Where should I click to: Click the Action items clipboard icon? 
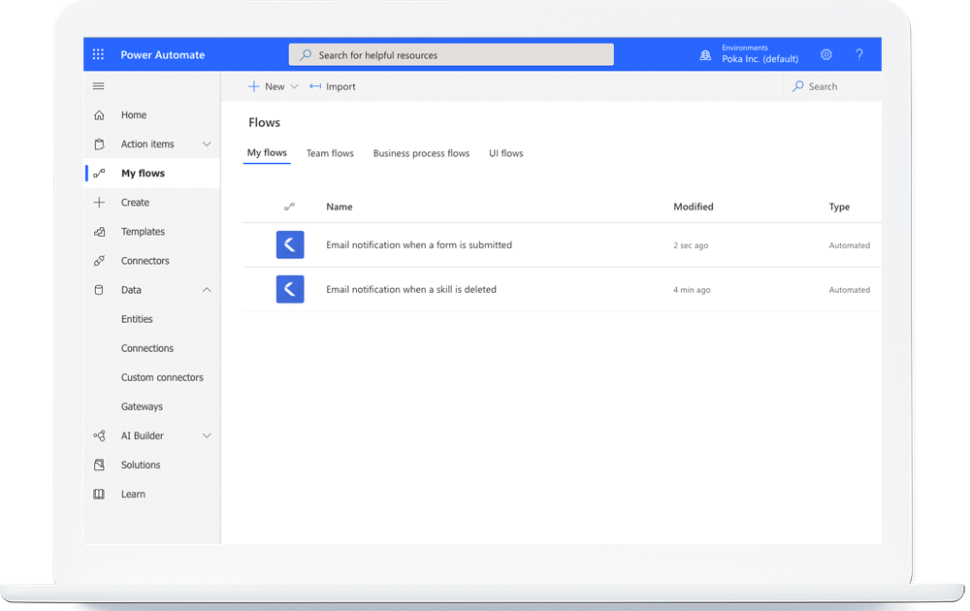tap(99, 145)
